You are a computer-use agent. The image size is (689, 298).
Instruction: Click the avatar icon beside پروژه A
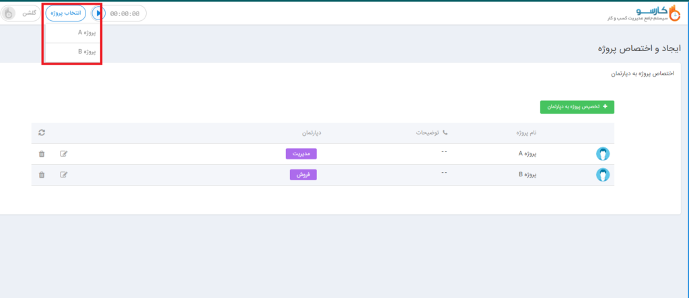coord(603,154)
